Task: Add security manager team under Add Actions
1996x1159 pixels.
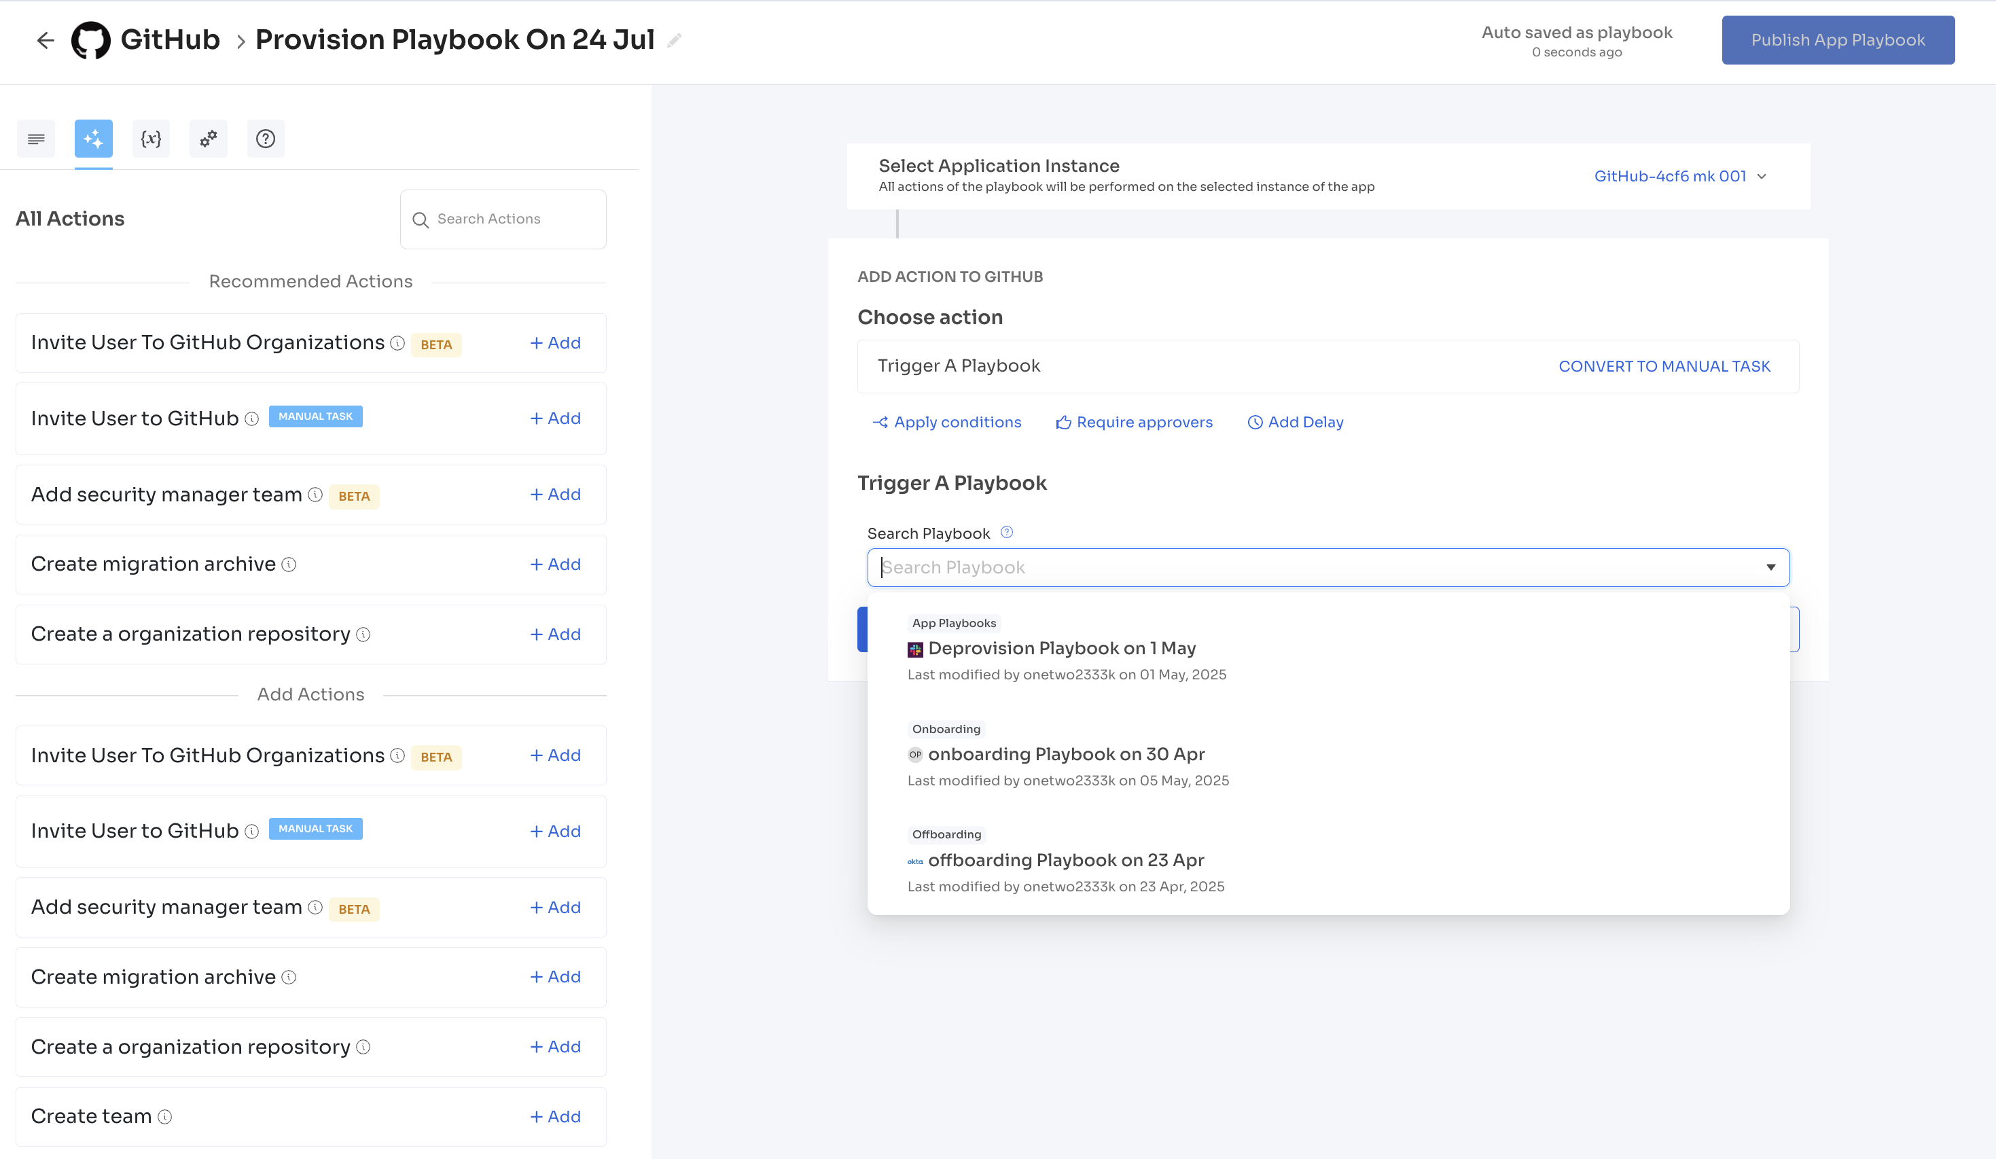Action: click(x=555, y=907)
